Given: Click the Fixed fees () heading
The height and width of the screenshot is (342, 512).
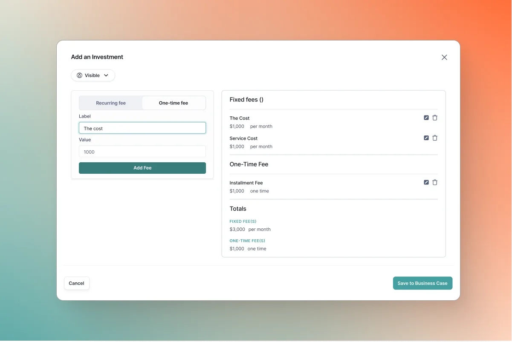Looking at the screenshot, I should pyautogui.click(x=246, y=100).
